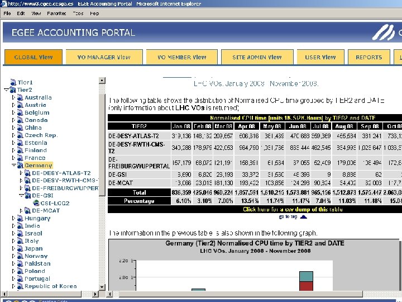Click the Australia country icon
Image resolution: width=402 pixels, height=302 pixels.
(x=20, y=97)
